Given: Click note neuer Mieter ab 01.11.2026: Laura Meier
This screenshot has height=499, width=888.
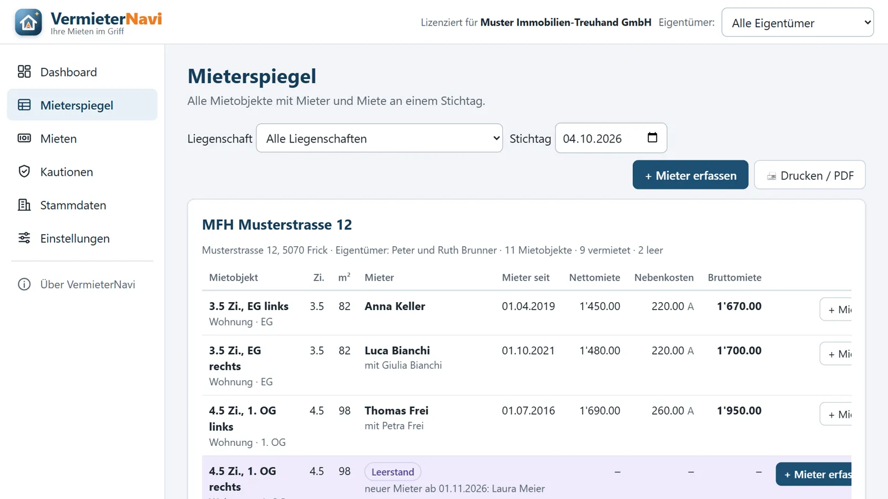Looking at the screenshot, I should (x=455, y=488).
